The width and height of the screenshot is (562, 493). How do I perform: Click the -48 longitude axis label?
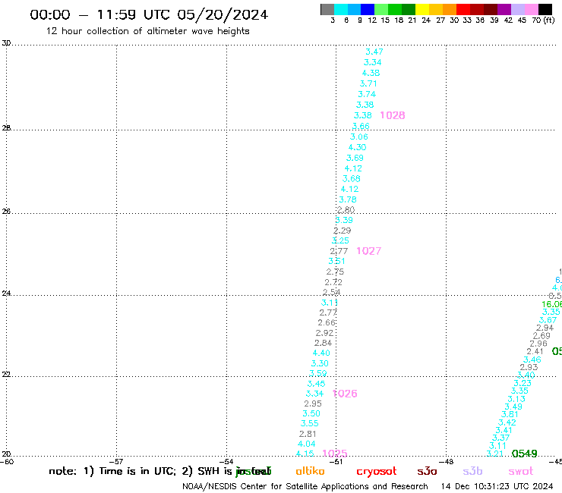point(447,462)
